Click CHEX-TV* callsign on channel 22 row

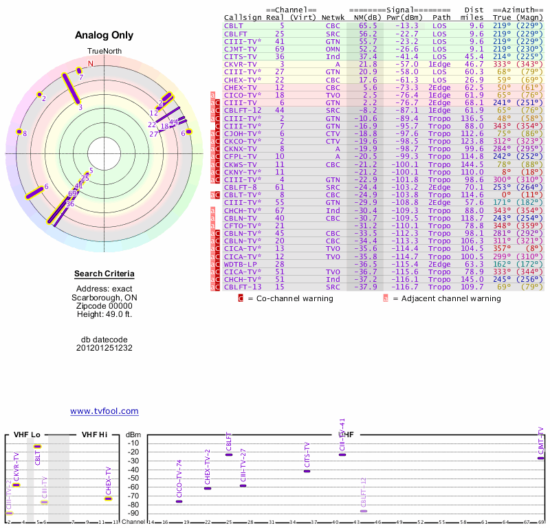pyautogui.click(x=243, y=80)
